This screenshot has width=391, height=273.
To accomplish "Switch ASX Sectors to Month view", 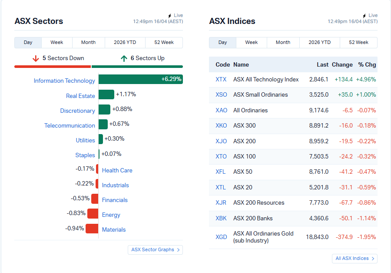I will [88, 43].
